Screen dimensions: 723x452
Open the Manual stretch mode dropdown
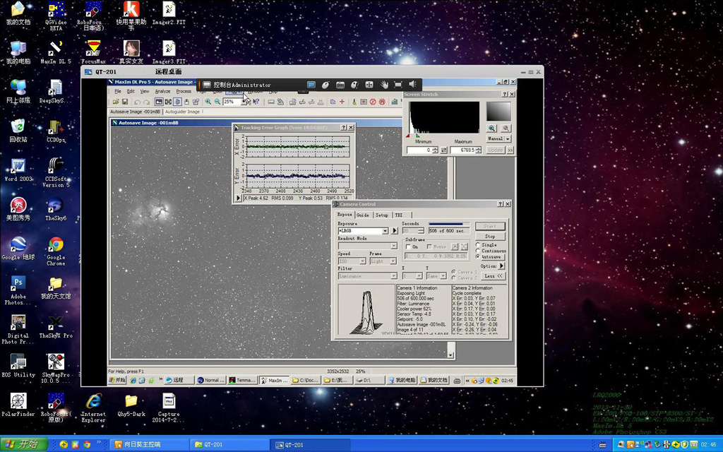508,139
